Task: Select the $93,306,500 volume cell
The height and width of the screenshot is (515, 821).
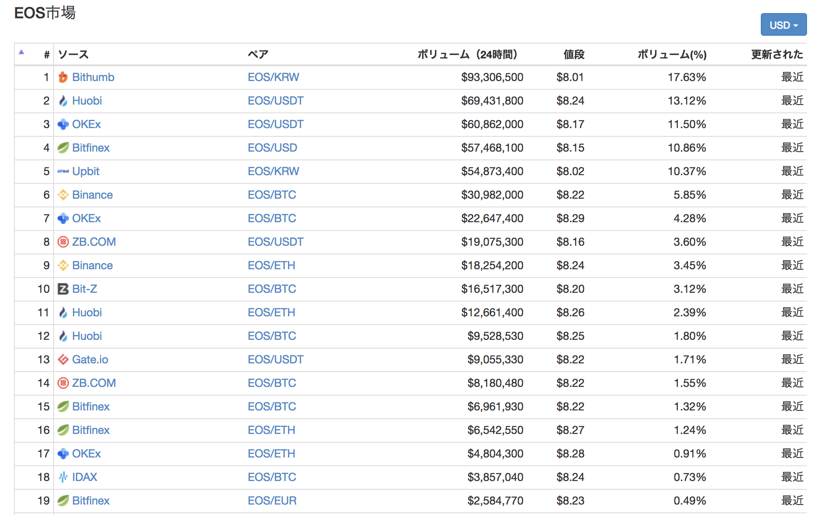Action: (x=492, y=77)
